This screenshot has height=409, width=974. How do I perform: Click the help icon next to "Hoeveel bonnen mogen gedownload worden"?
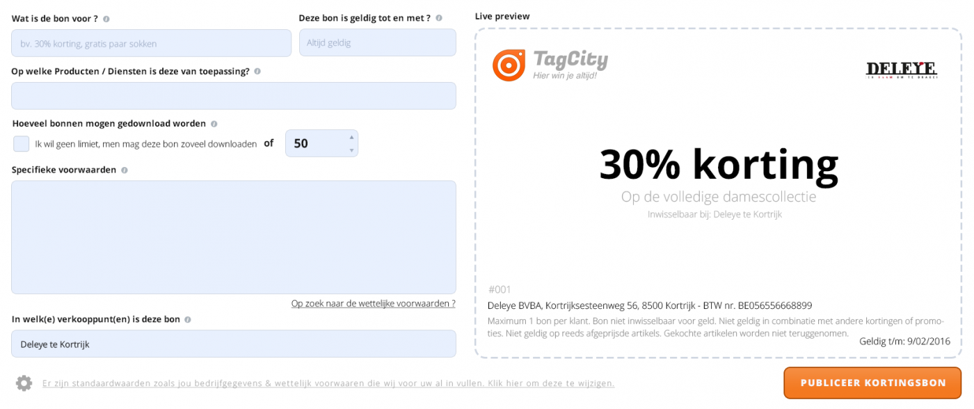tap(214, 124)
